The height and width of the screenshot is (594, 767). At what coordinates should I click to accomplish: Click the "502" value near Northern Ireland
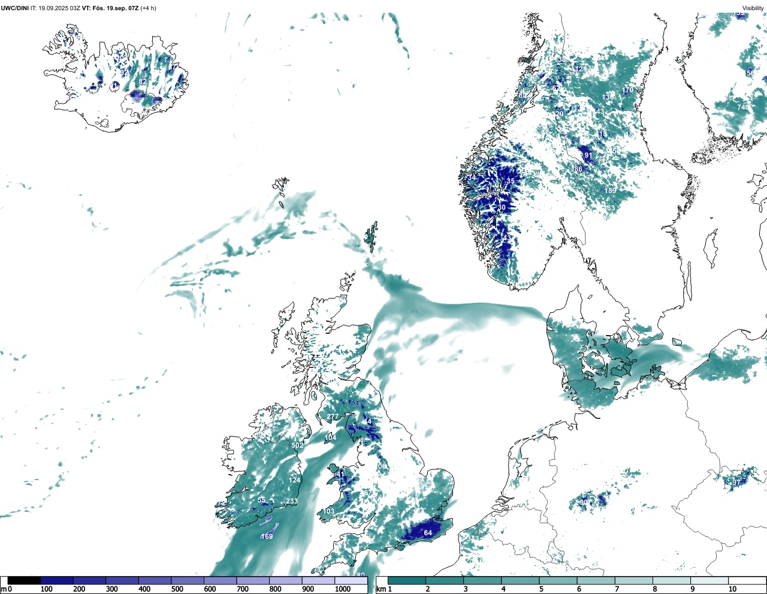297,445
